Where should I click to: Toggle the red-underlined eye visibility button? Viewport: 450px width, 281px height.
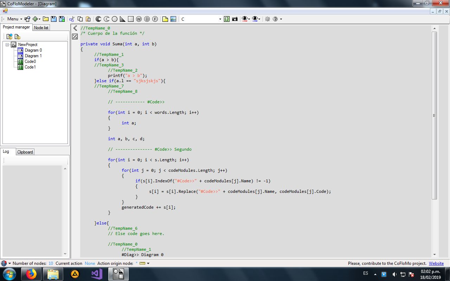tap(245, 19)
